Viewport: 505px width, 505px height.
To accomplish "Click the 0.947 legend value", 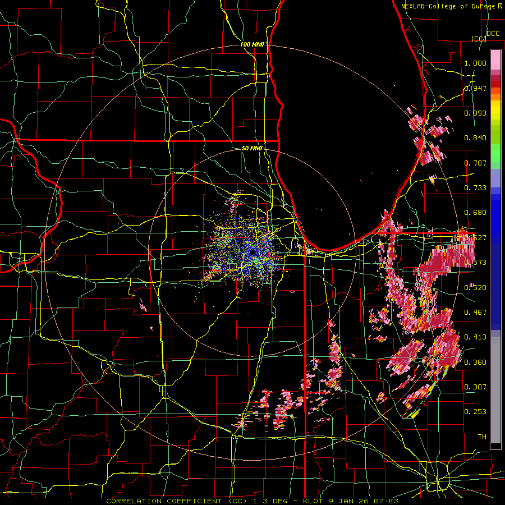I will click(475, 88).
